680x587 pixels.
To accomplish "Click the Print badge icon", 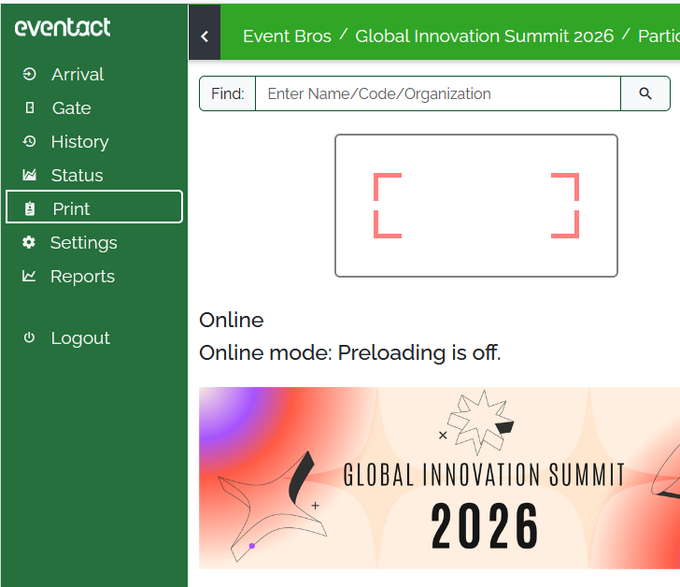I will coord(30,208).
